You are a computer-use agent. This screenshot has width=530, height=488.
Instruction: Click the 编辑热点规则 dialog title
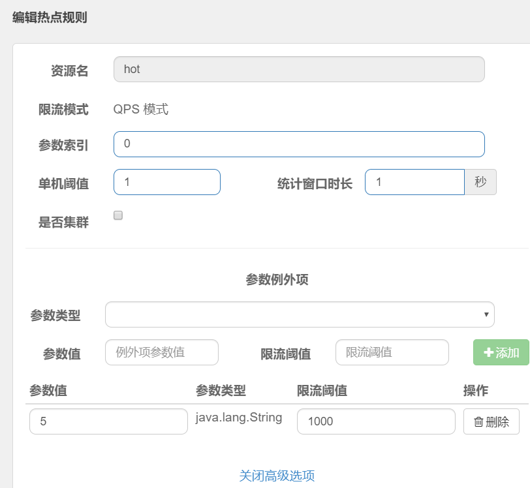pyautogui.click(x=50, y=18)
